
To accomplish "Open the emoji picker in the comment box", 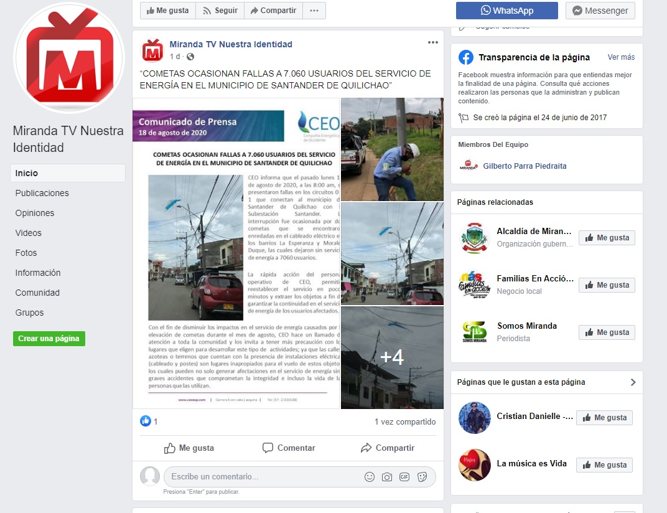I will [369, 477].
